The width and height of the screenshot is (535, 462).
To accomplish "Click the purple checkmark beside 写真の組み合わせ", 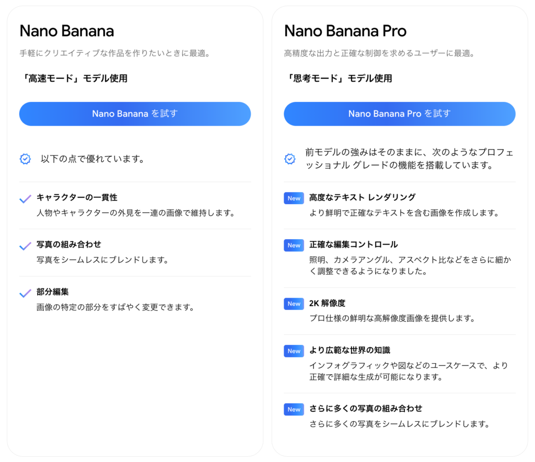I will tap(25, 244).
